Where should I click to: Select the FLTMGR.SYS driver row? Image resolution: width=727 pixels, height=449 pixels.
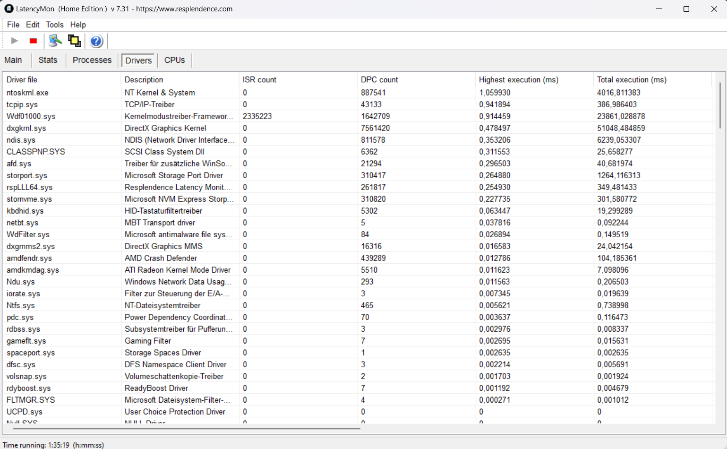click(359, 400)
